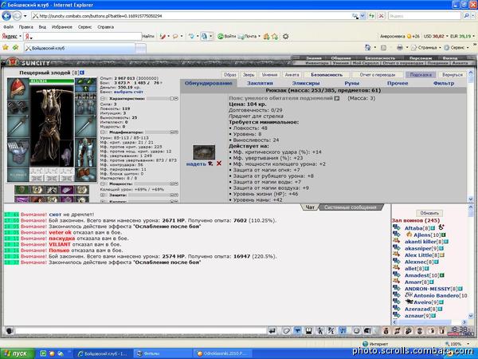Screen dimensions: 478x359
Task: Click the chainmail armor slot
Action: (x=18, y=152)
